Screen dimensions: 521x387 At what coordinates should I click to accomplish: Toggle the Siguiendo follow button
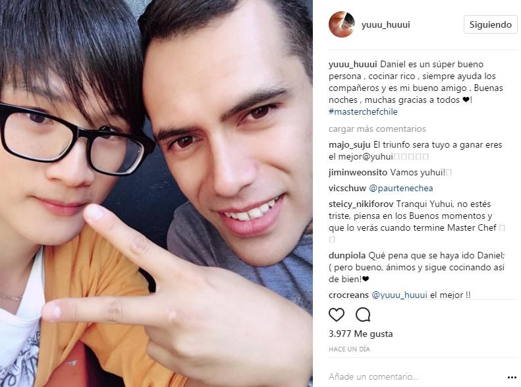[x=490, y=24]
